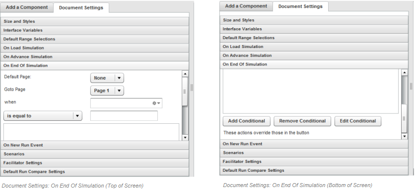This screenshot has height=194, width=415.
Task: Expand On Load Simulation in the right panel
Action: click(314, 47)
